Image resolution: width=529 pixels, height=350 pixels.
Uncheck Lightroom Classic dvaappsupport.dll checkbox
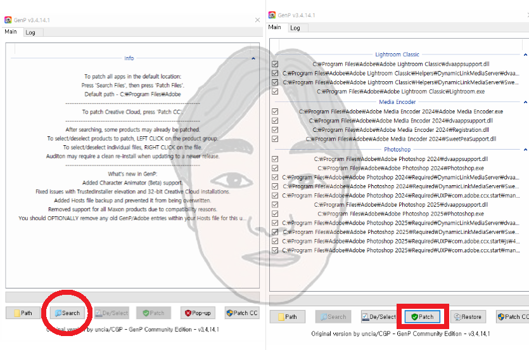click(275, 64)
